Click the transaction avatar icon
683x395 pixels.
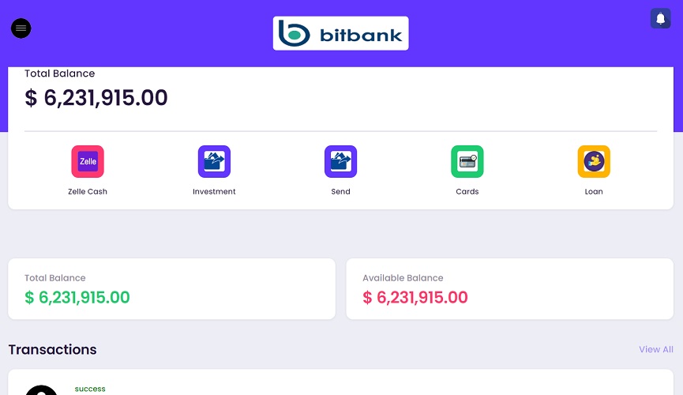[x=41, y=390]
